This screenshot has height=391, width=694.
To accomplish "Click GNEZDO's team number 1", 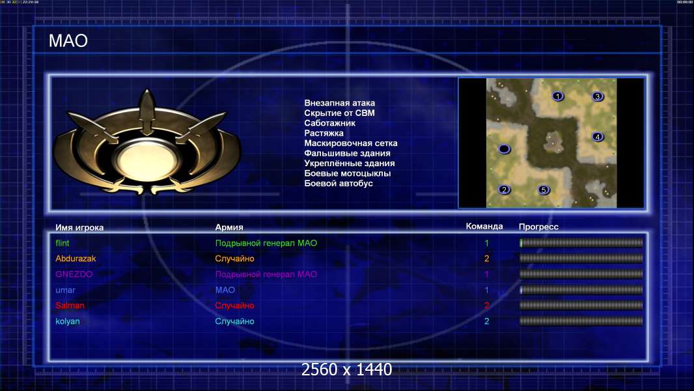I will 486,274.
